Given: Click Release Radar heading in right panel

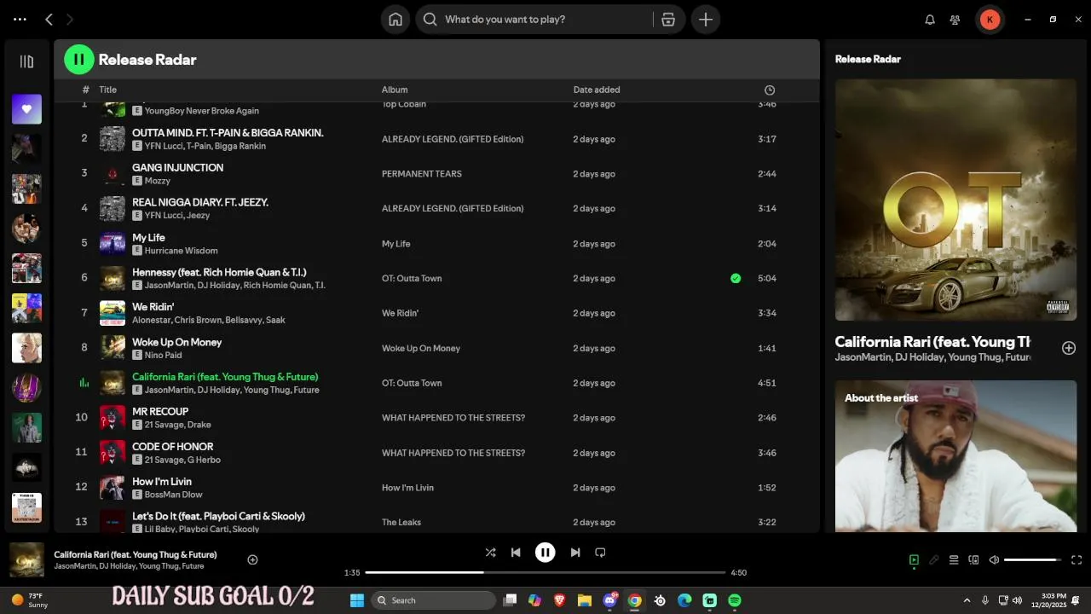Looking at the screenshot, I should [868, 59].
